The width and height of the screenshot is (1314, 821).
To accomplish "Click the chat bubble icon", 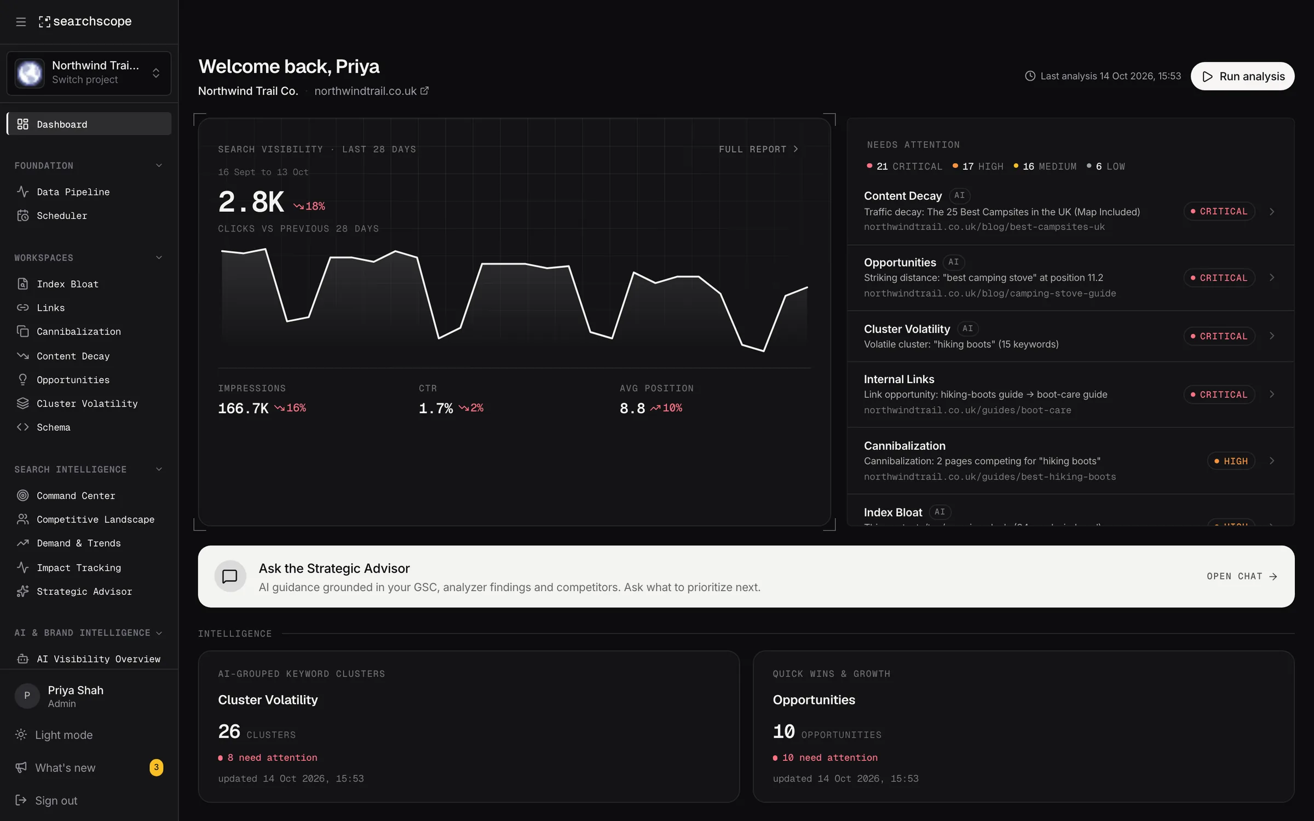I will click(230, 576).
